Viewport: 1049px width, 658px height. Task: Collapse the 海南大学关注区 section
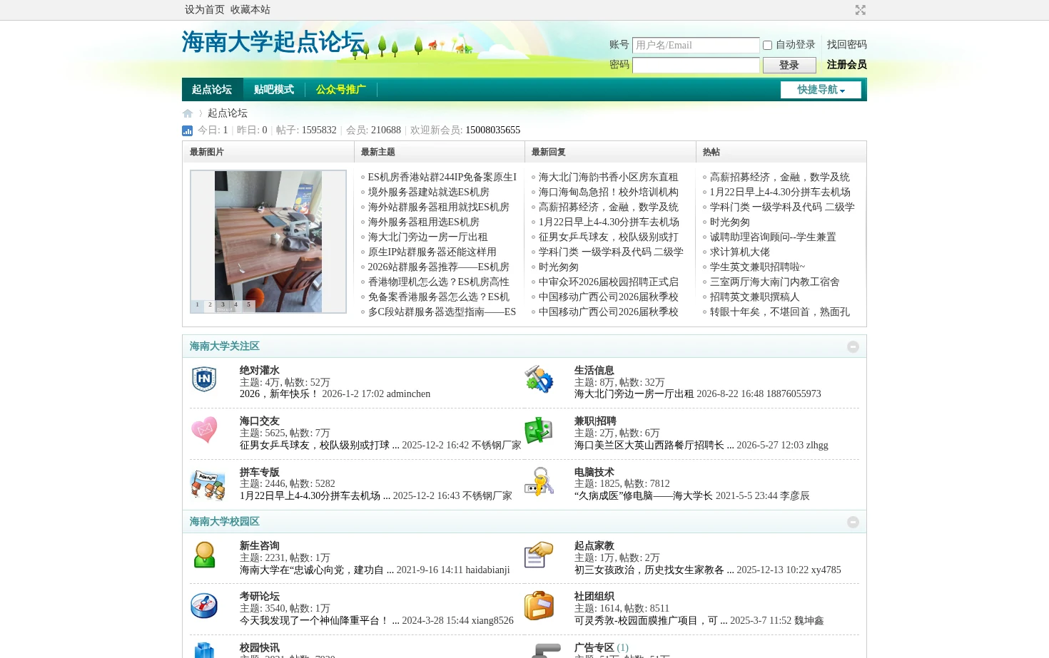coord(853,346)
